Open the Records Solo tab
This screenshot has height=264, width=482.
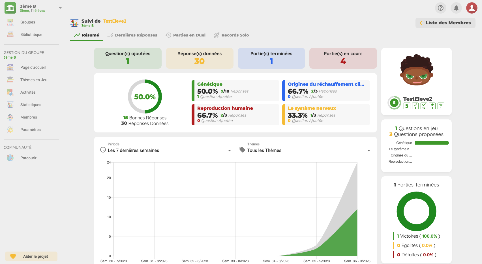coord(231,35)
